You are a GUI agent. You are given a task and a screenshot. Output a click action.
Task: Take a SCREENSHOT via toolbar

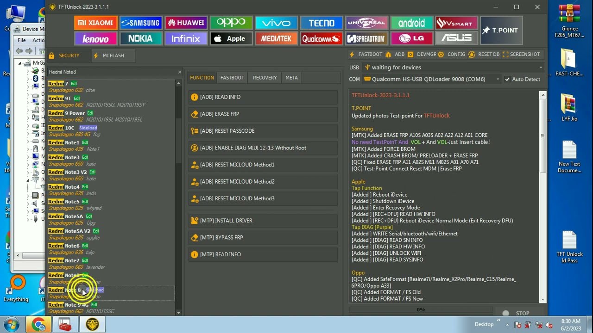pos(521,55)
